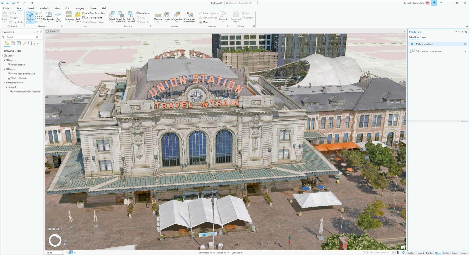Click the Go To XY tool
469x255 pixels.
pyautogui.click(x=58, y=17)
